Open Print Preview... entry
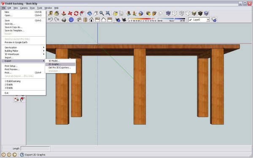This screenshot has width=253, height=158. 24,70
